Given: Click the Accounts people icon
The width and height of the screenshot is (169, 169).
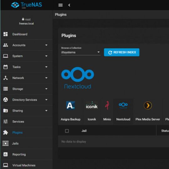Looking at the screenshot, I should (x=6, y=45).
